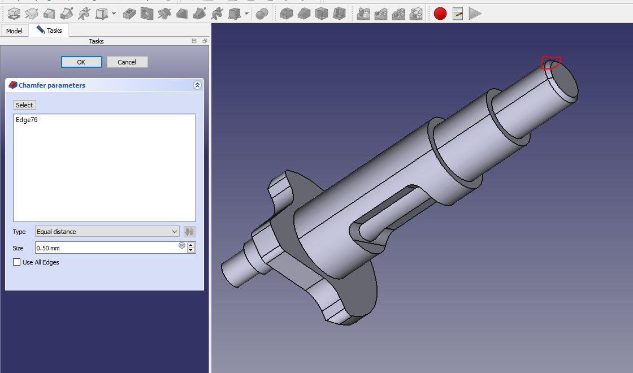The height and width of the screenshot is (373, 633).
Task: Switch to the Model tab
Action: coord(14,31)
